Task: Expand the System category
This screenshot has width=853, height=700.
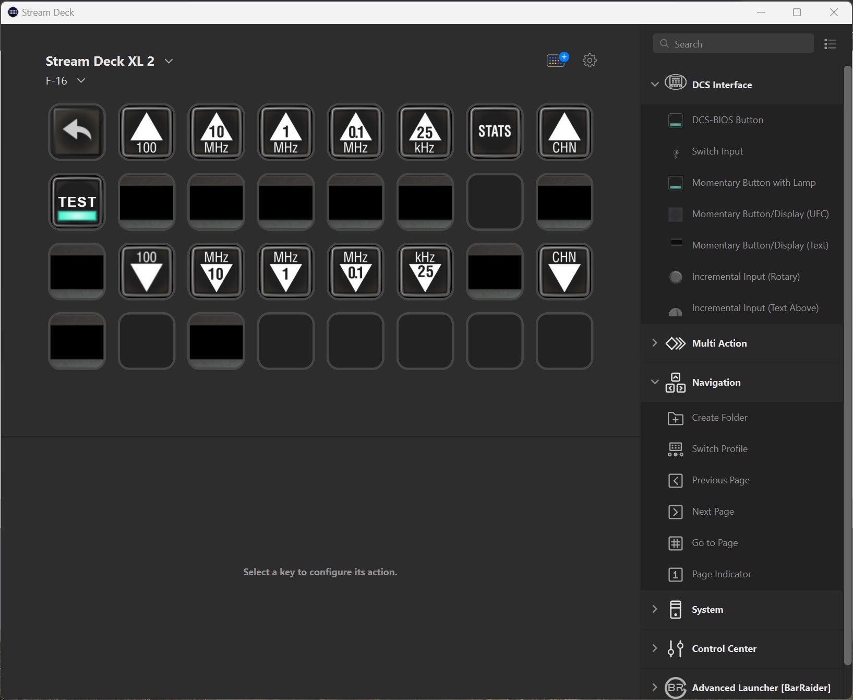Action: click(x=655, y=609)
